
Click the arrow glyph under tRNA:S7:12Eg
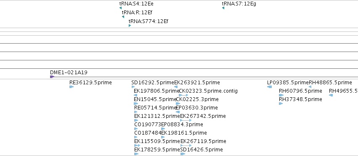point(223,8)
